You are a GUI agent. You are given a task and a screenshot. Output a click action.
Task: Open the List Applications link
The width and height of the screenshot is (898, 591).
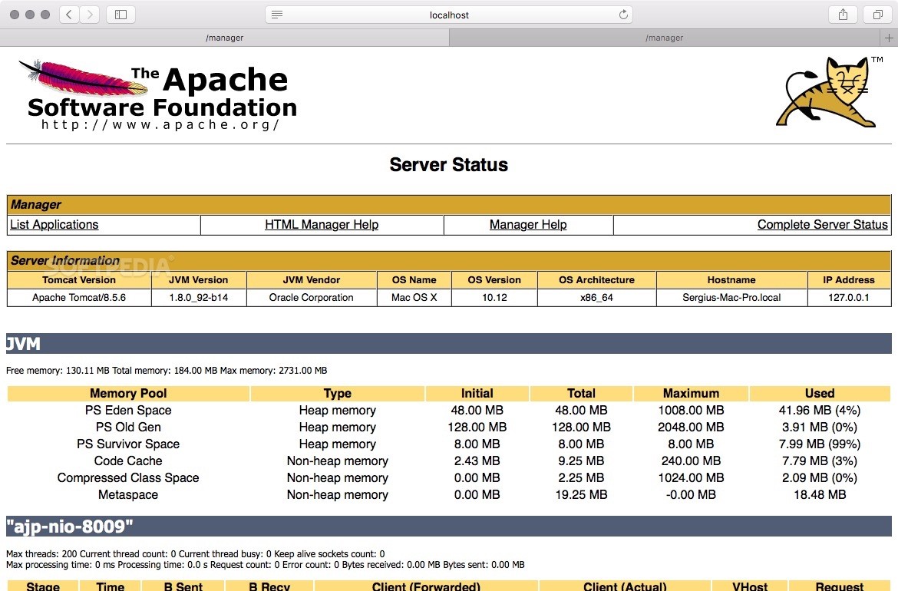click(x=54, y=224)
